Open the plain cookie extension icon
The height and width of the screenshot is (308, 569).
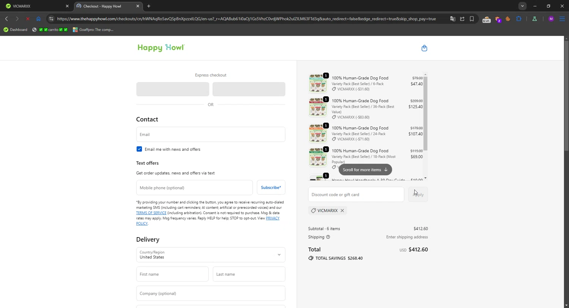pos(508,19)
